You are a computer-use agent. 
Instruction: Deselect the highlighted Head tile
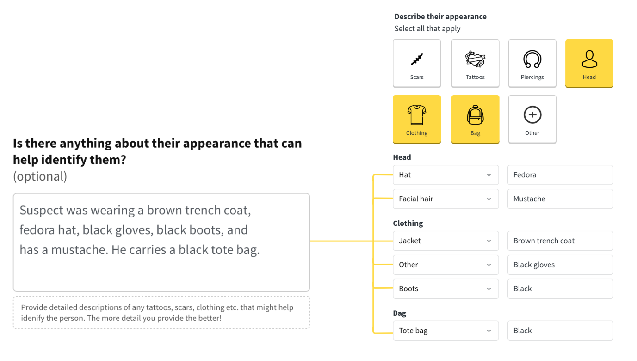[x=589, y=63]
